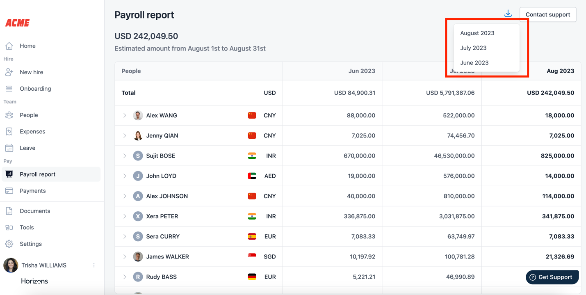Pick June 2023 from the month list
586x295 pixels.
point(474,63)
